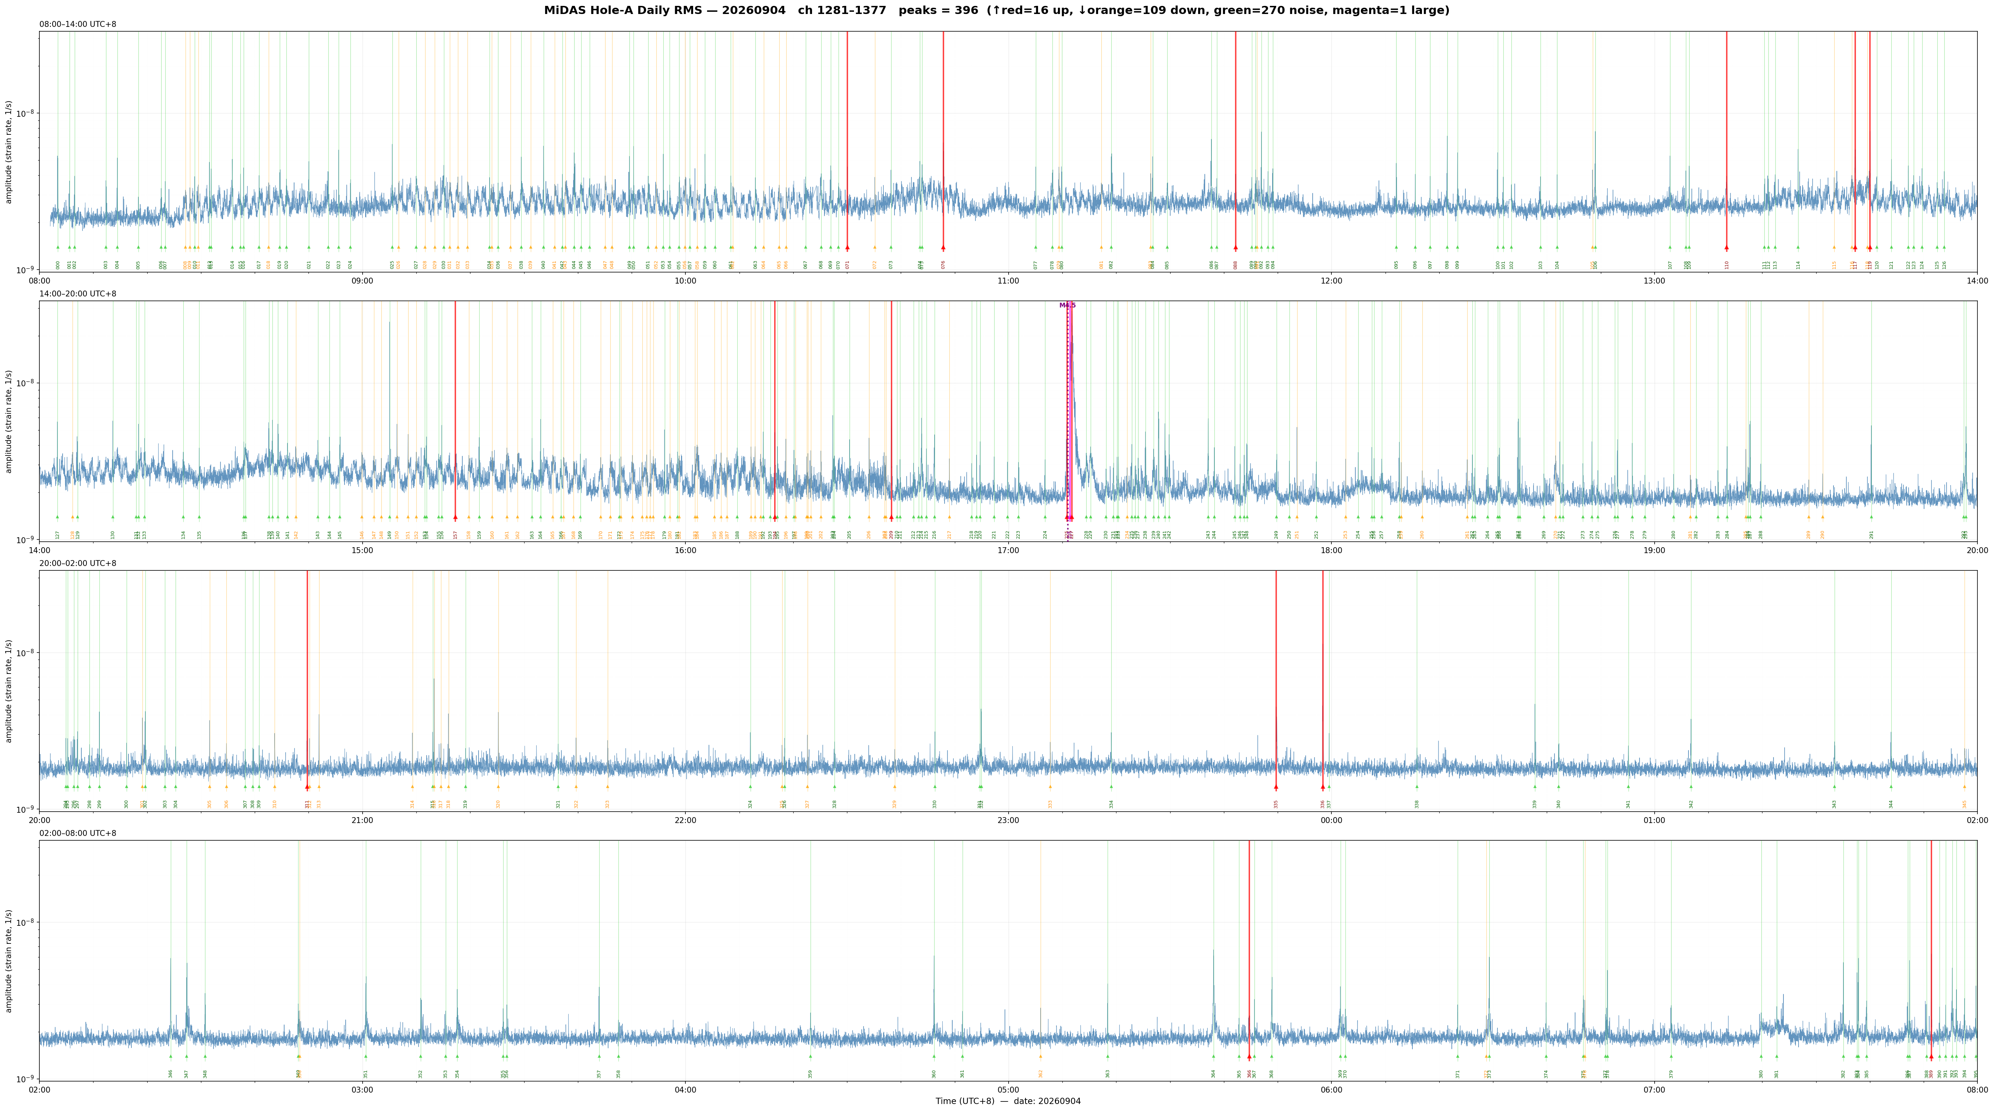1994x1111 pixels.
Task: Click the 05:00 time tick label
Action: point(1008,1090)
